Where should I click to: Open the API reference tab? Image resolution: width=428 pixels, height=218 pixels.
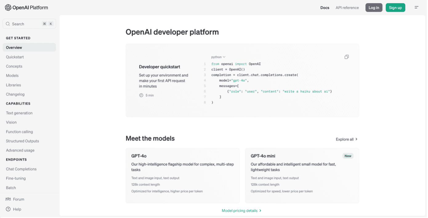coord(347,8)
